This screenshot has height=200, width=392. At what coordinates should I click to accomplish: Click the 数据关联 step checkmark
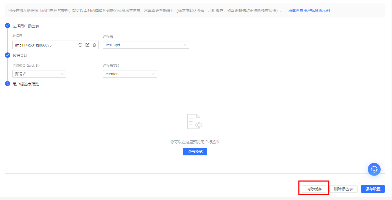coord(8,55)
